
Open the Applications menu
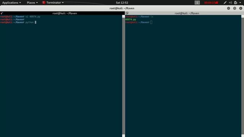pos(11,3)
